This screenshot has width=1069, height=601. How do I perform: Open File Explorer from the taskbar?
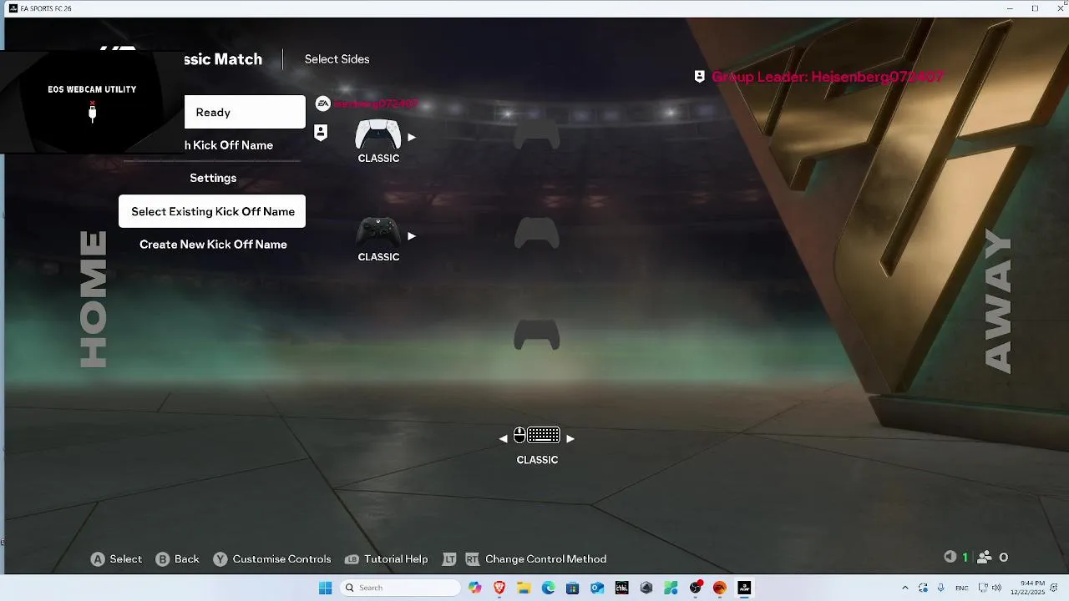click(x=524, y=588)
